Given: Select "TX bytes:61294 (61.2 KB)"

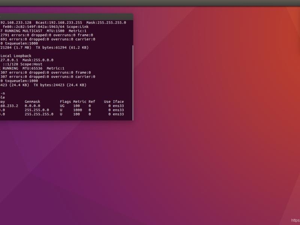Looking at the screenshot, I should (62, 48).
